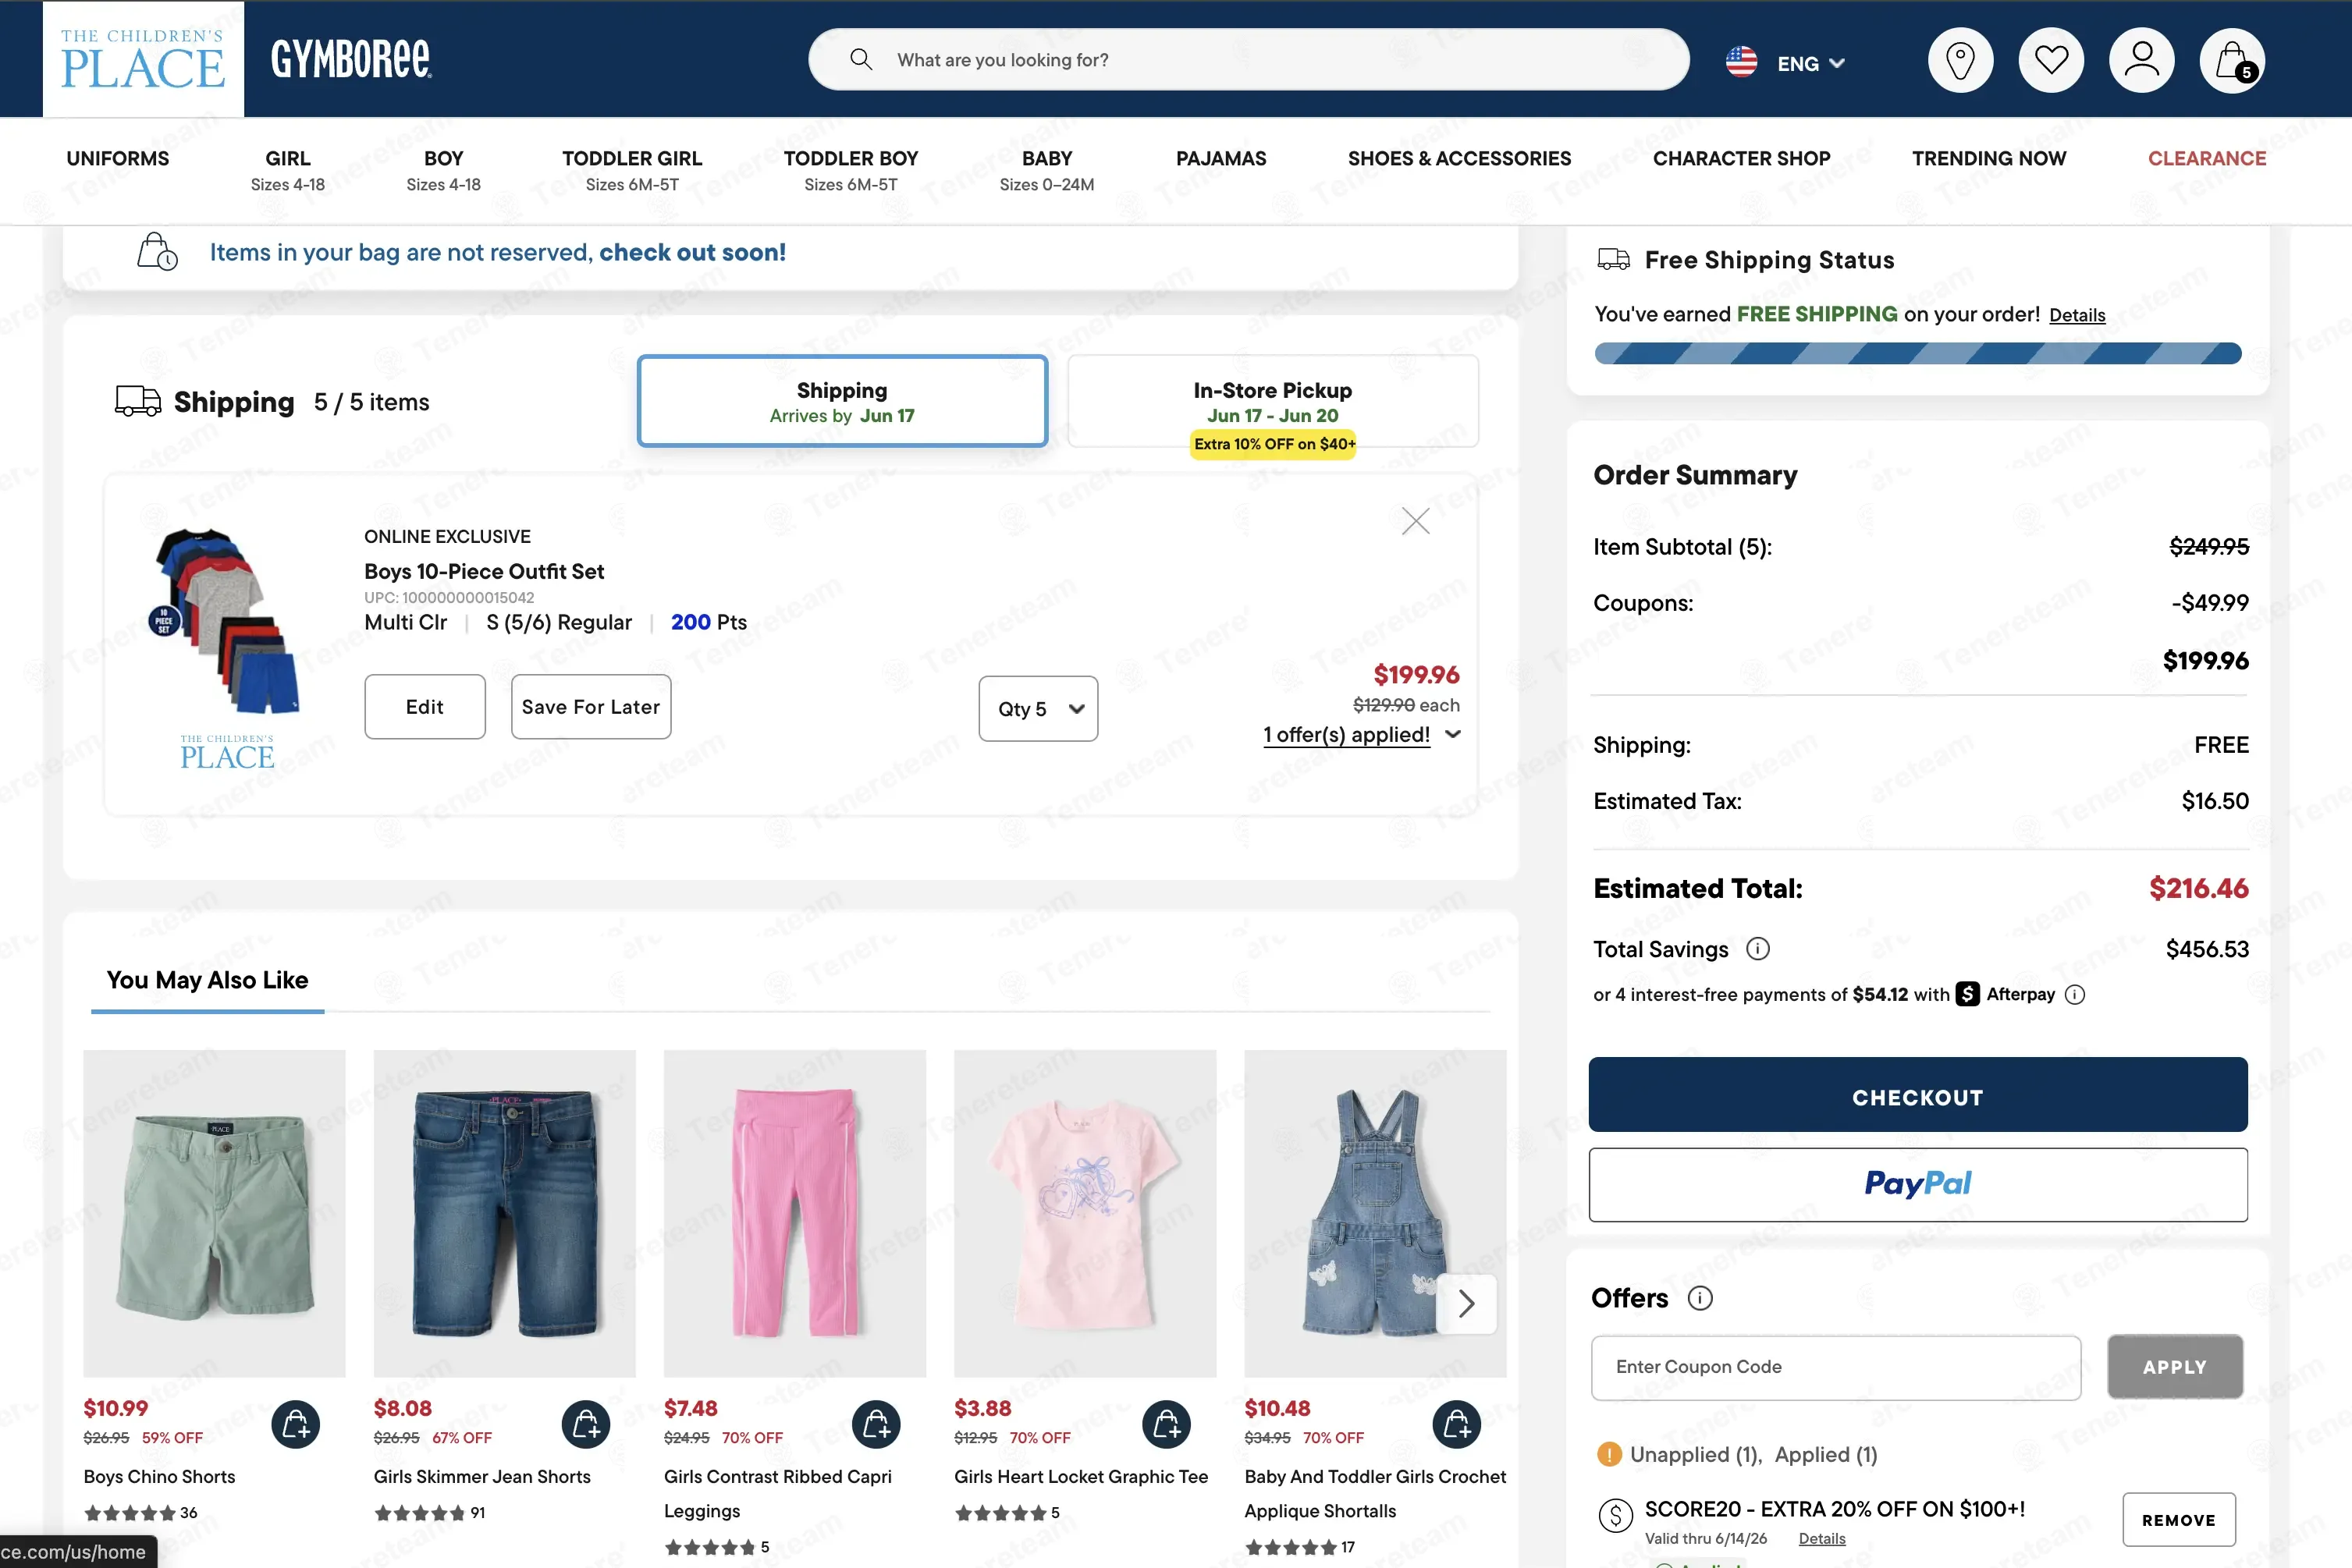
Task: Click the Edit button for outfit set
Action: [425, 707]
